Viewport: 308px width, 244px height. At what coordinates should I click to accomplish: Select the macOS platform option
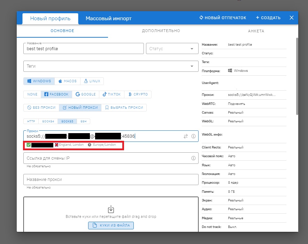(x=68, y=81)
